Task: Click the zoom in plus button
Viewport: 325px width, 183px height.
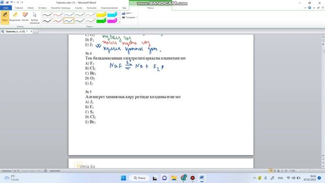Action: [323, 171]
